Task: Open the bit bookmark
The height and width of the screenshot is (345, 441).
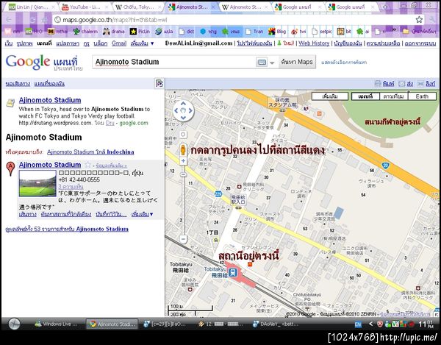Action: [344, 32]
